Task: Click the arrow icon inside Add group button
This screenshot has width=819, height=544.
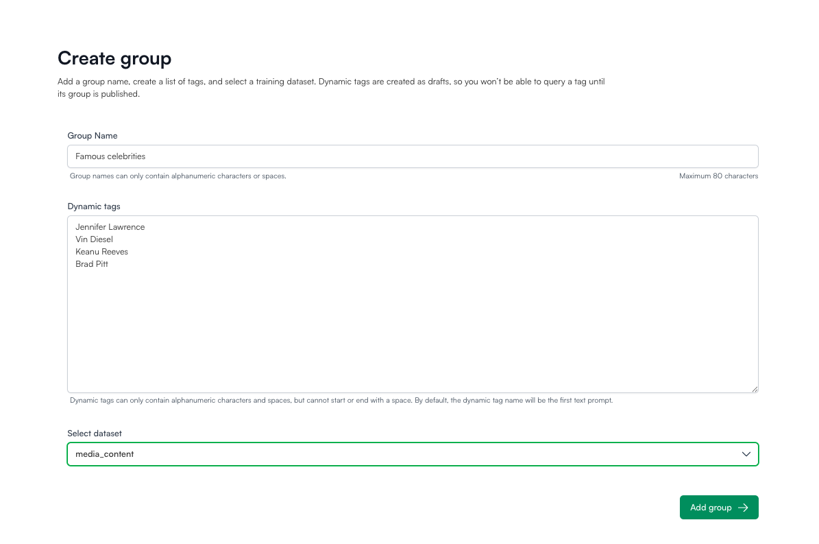Action: tap(744, 507)
